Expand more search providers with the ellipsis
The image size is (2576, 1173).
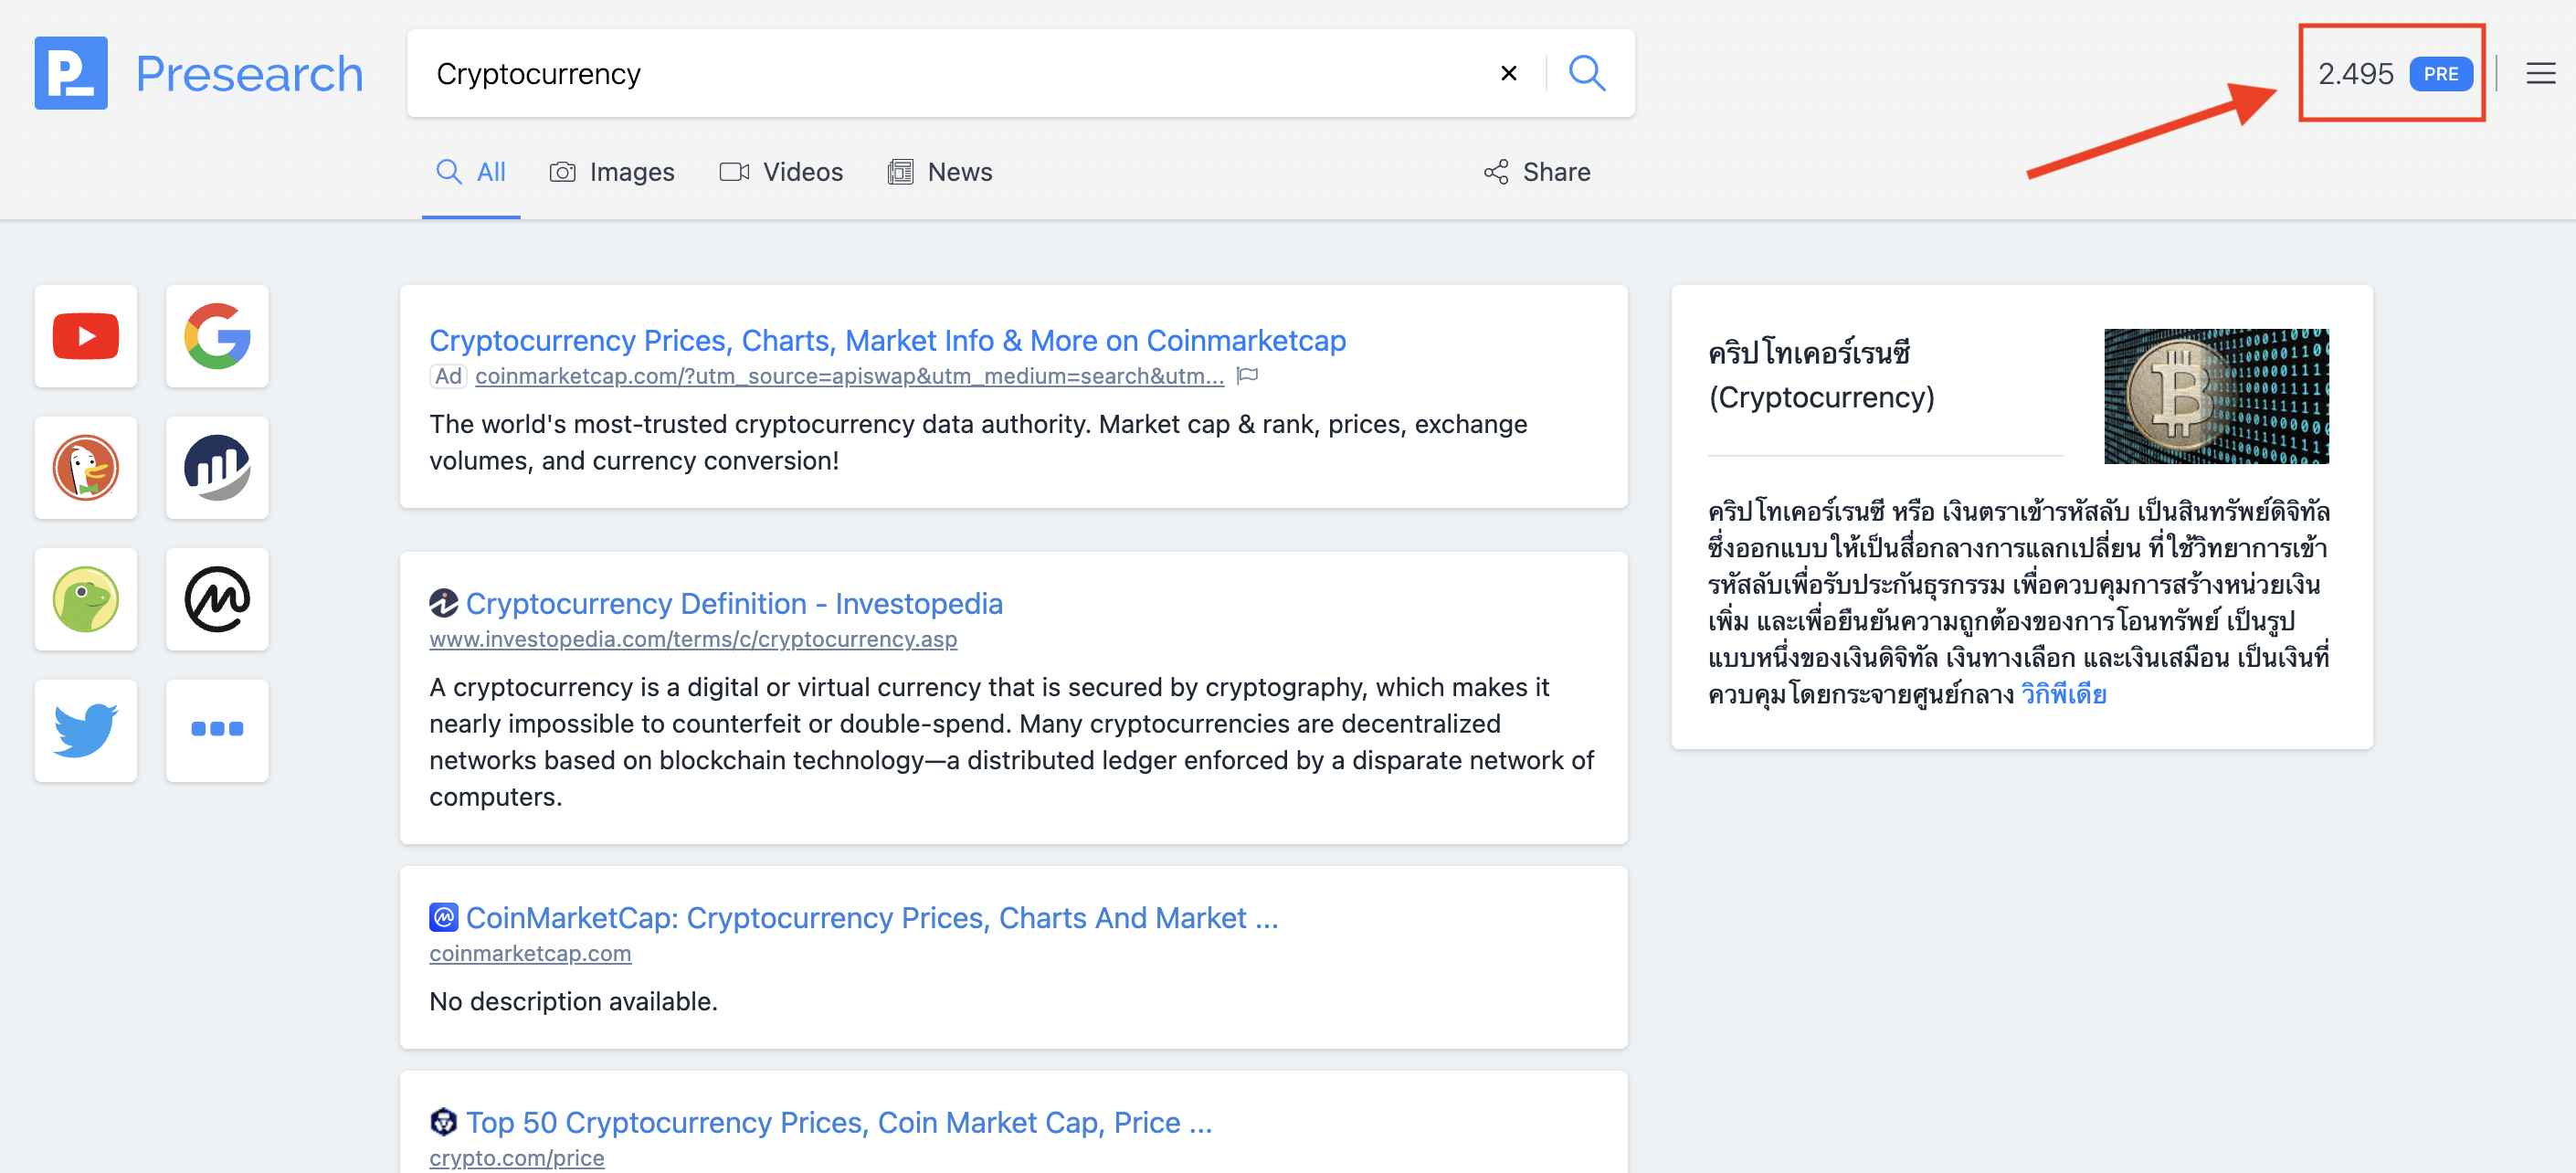217,730
